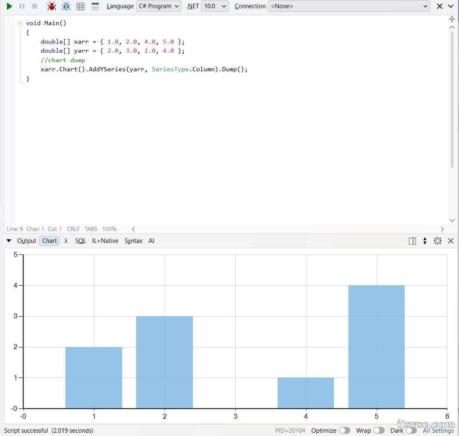Enable the Wrap toggle
This screenshot has height=436, width=459.
[379, 431]
